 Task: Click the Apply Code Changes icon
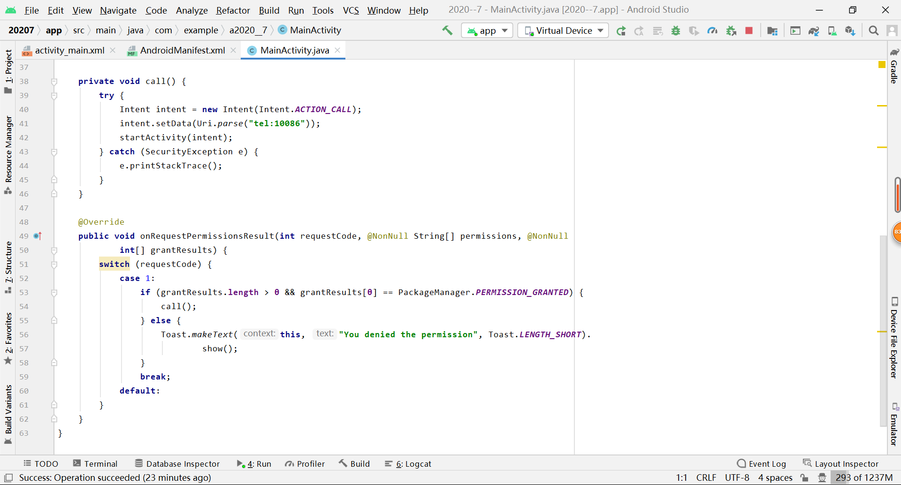pos(657,31)
